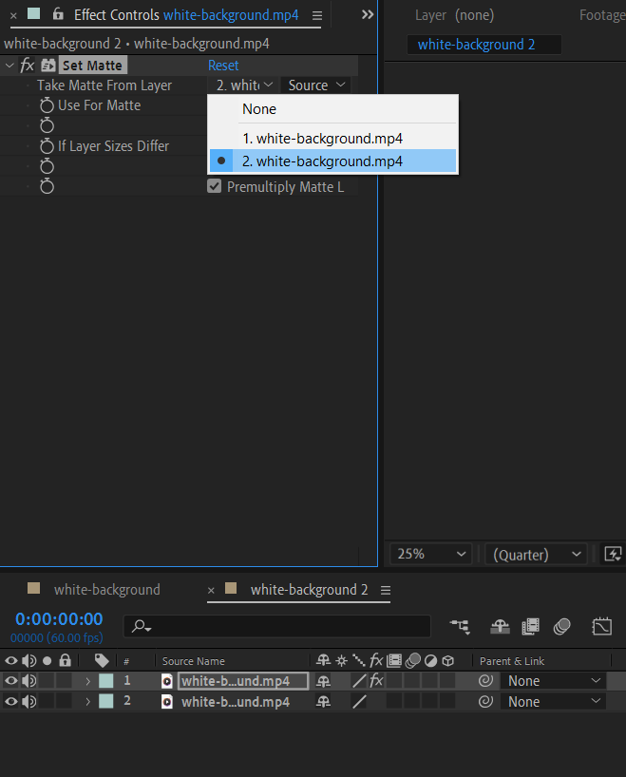Viewport: 626px width, 777px height.
Task: Click layer 2 teal label color swatch
Action: [106, 701]
